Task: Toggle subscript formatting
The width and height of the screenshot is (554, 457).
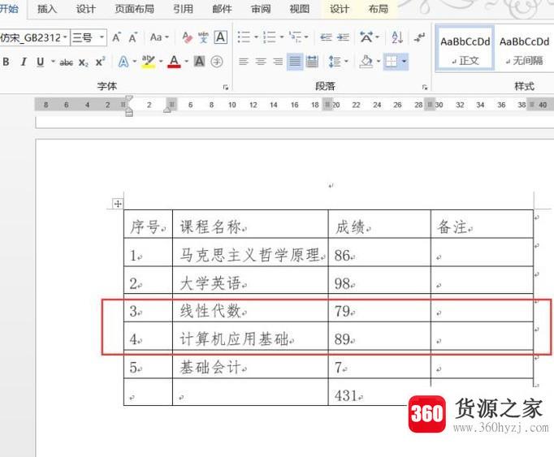Action: [x=84, y=63]
